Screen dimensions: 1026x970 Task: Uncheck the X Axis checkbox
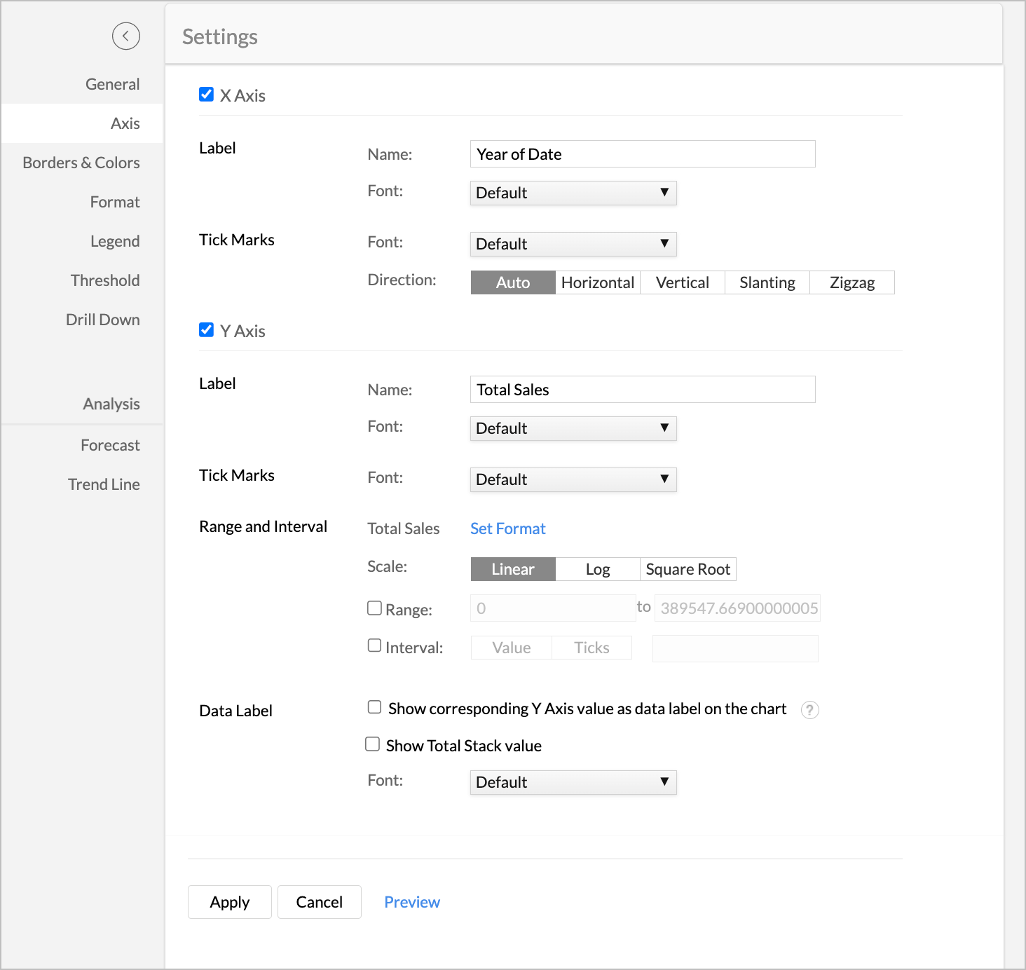[206, 95]
